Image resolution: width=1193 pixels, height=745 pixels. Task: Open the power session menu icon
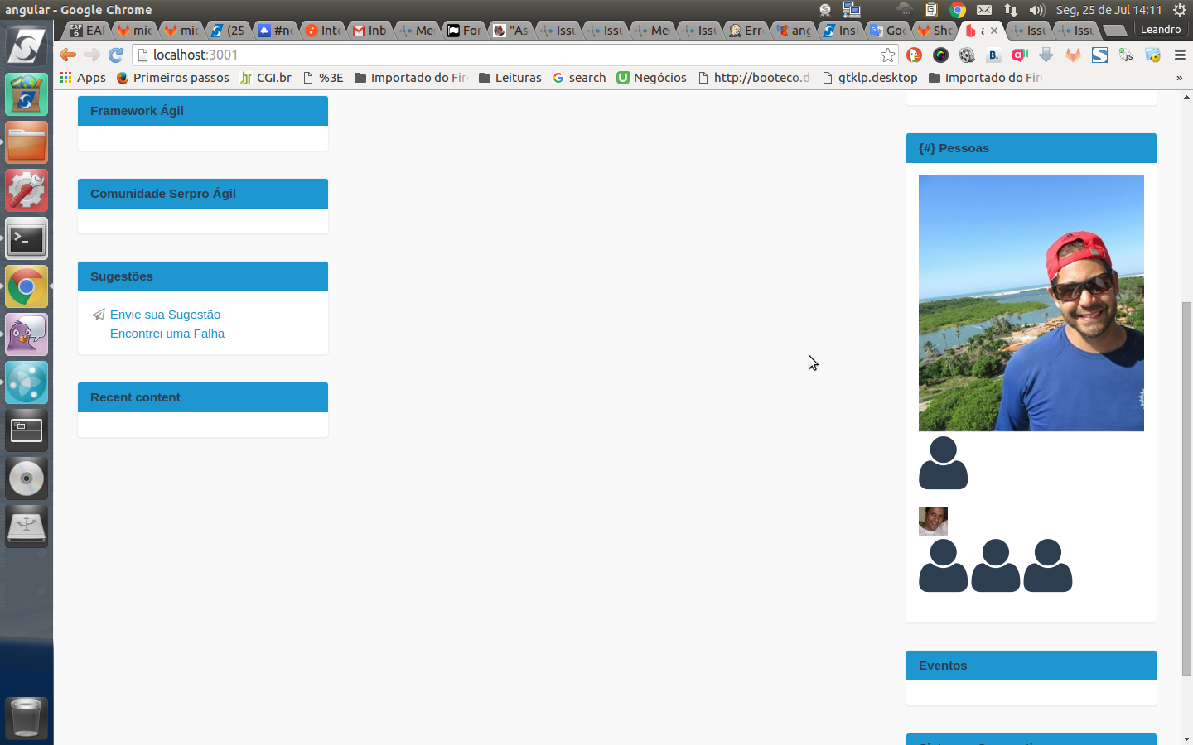(x=1180, y=10)
